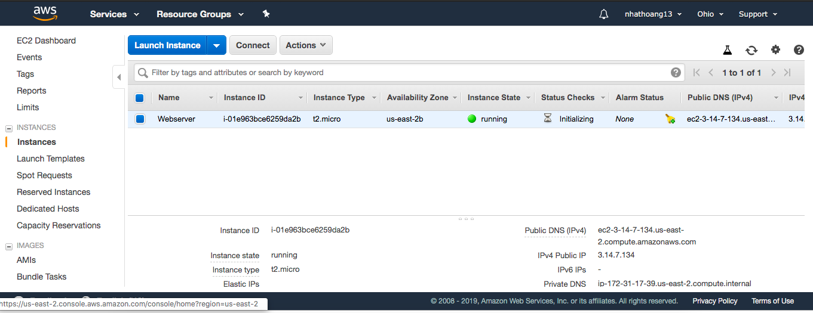Viewport: 813px width, 313px height.
Task: Collapse the IMAGES section in sidebar
Action: (9, 246)
